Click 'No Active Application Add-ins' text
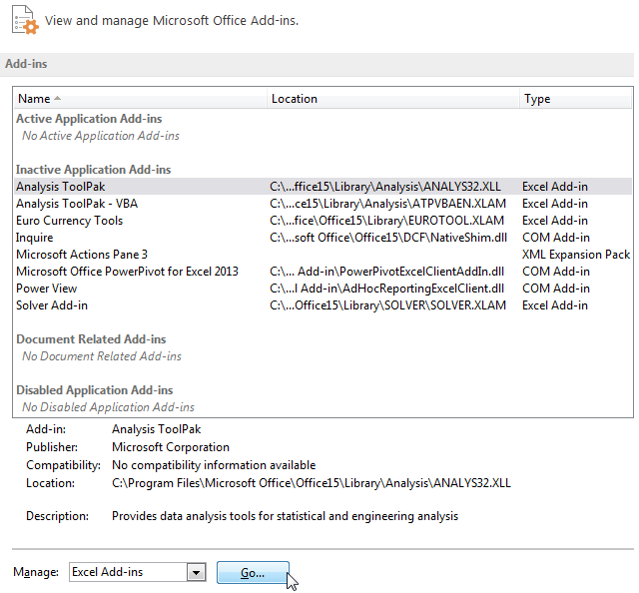Viewport: 639px width, 593px height. click(x=101, y=136)
